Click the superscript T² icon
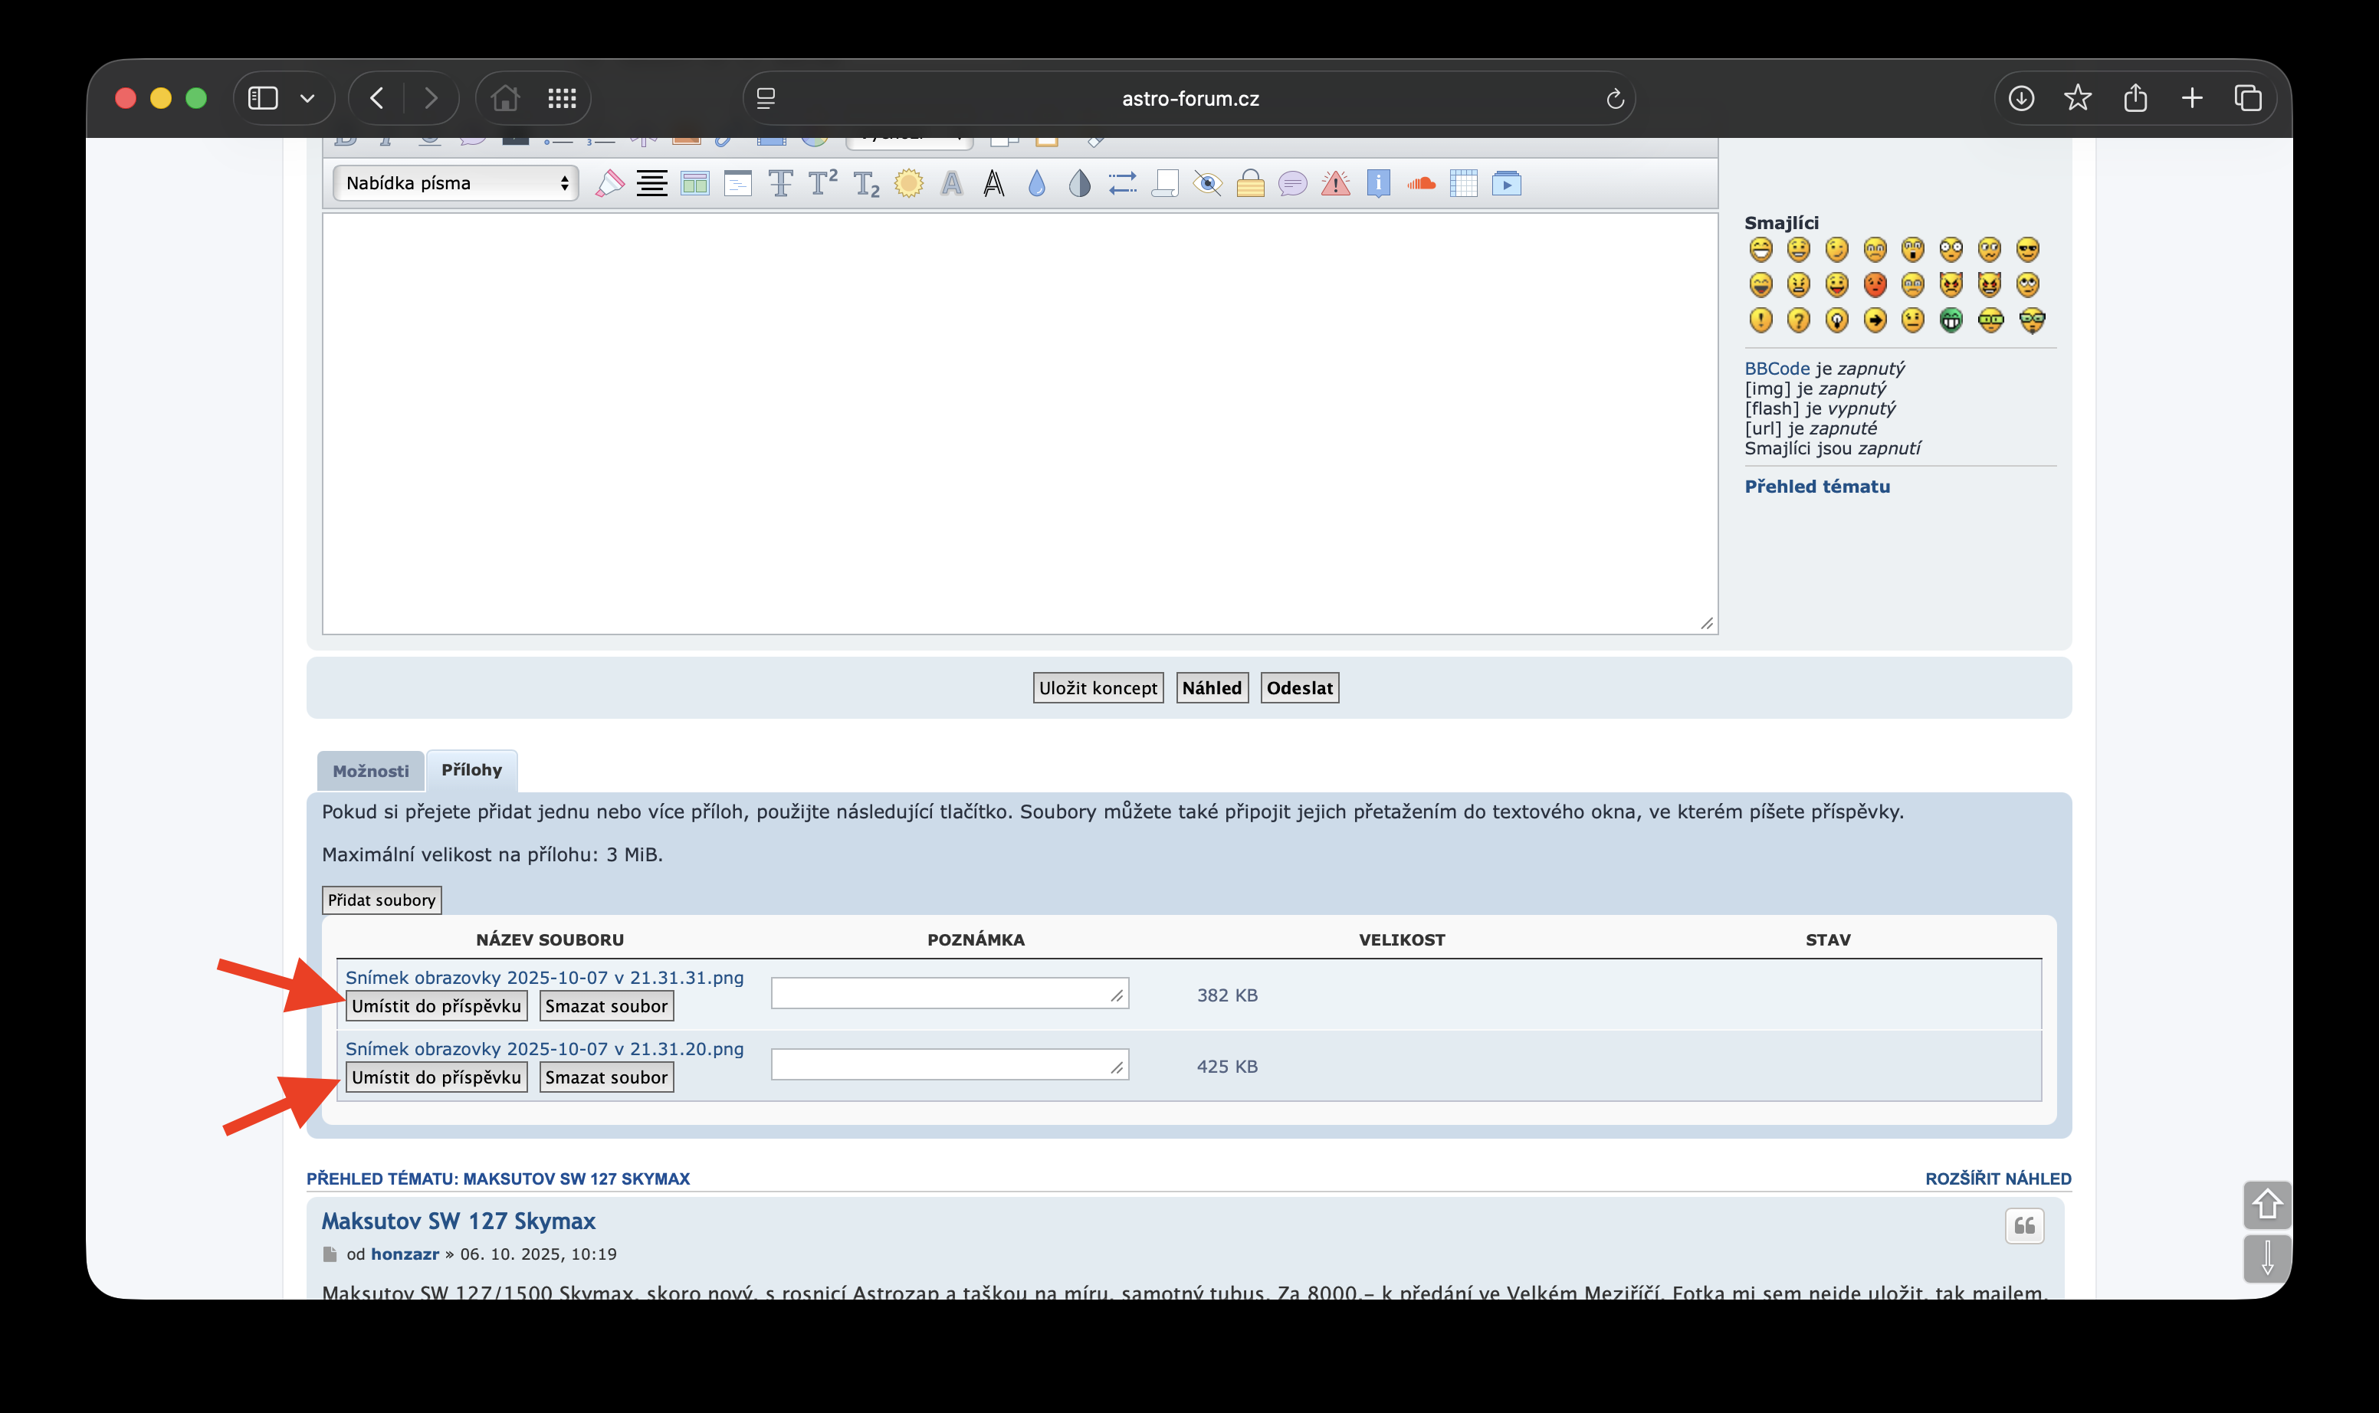Image resolution: width=2379 pixels, height=1413 pixels. coord(822,183)
